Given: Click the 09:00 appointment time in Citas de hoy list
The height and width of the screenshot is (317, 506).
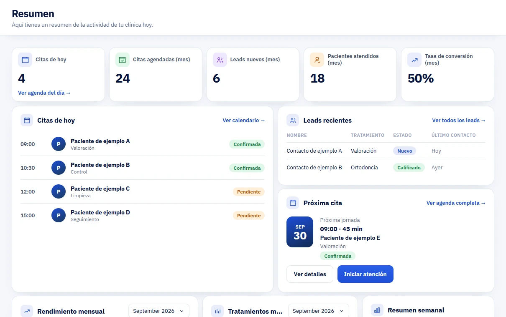Looking at the screenshot, I should pyautogui.click(x=28, y=144).
